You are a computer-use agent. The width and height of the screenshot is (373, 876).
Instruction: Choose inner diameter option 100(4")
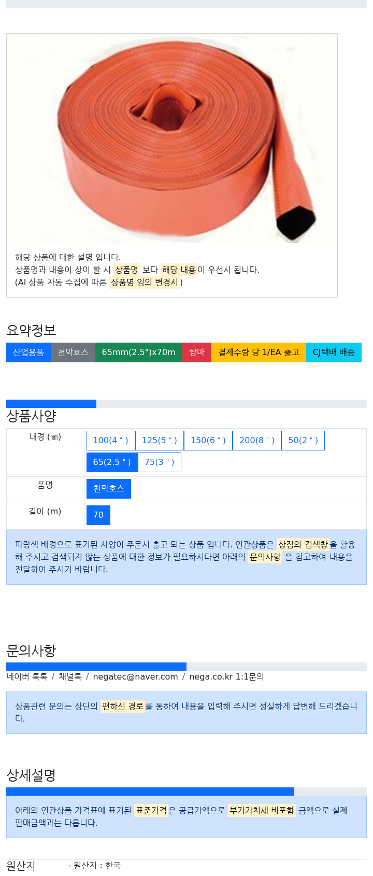point(111,441)
